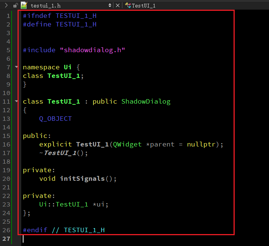Collapse the namespace Ui fold block
Image resolution: width=269 pixels, height=246 pixels.
coord(16,67)
